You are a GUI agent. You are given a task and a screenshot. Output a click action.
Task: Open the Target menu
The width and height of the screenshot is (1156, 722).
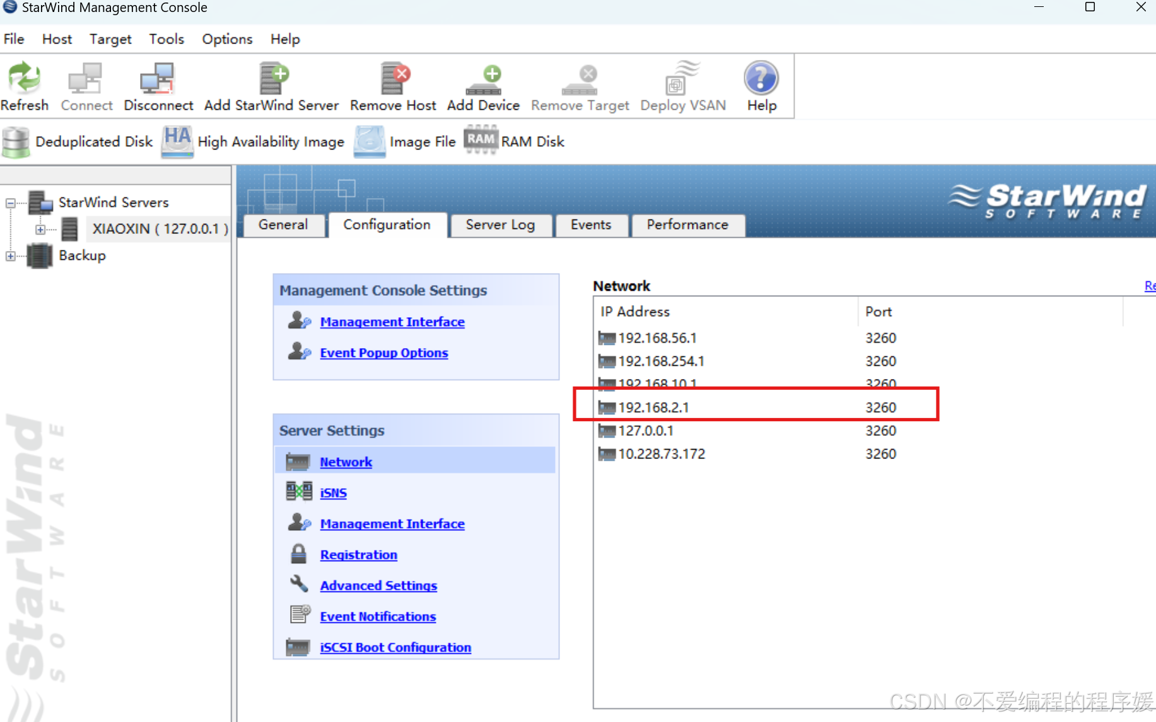[x=110, y=39]
